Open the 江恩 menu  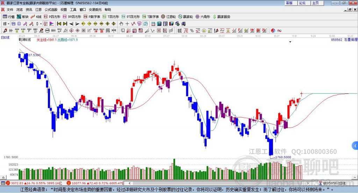click(x=38, y=9)
